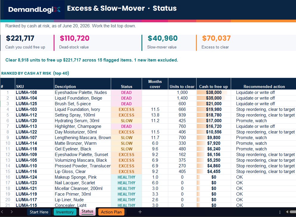Select the Recommended action column header
The image size is (296, 217).
click(264, 84)
